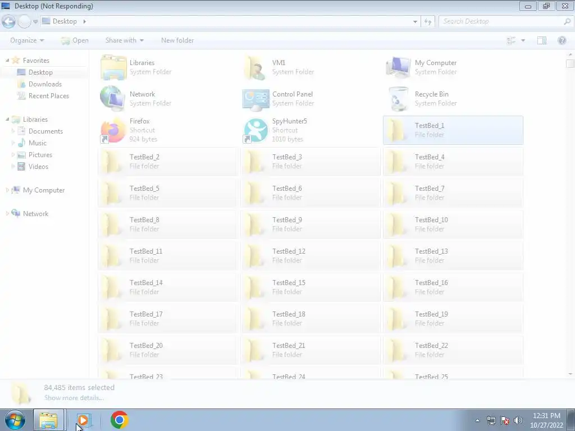Image resolution: width=575 pixels, height=431 pixels.
Task: Select the TestBed_13 folder name
Action: pos(431,251)
